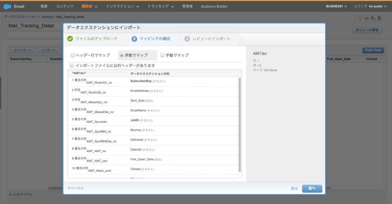The width and height of the screenshot is (392, 204).
Task: Open the トラッキング dropdown menu
Action: click(x=161, y=6)
